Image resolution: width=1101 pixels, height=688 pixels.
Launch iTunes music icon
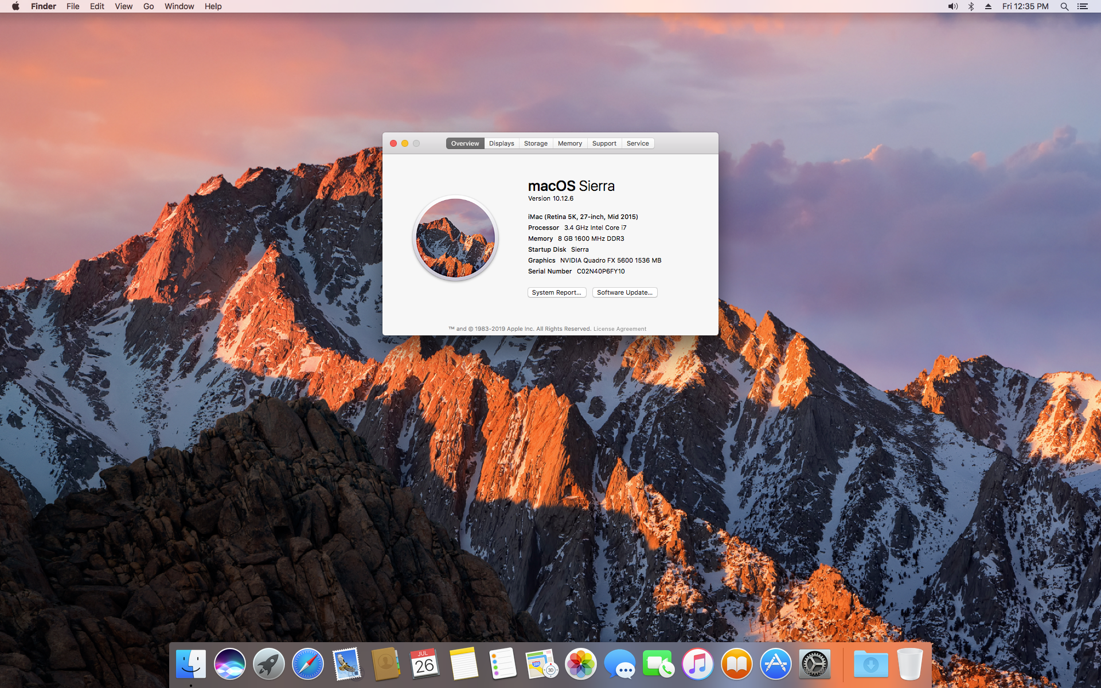pos(698,664)
